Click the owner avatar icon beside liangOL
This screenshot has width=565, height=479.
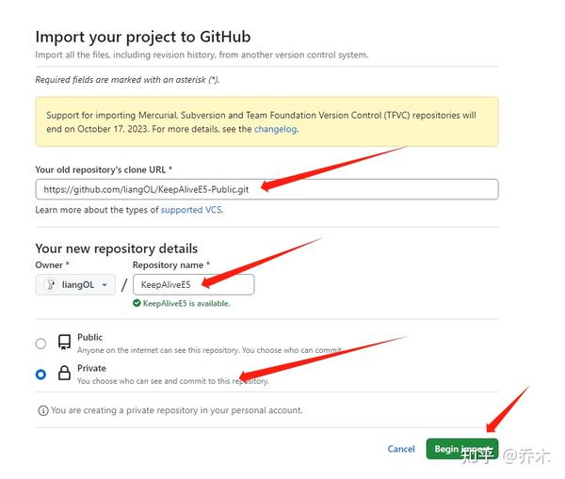pyautogui.click(x=51, y=284)
